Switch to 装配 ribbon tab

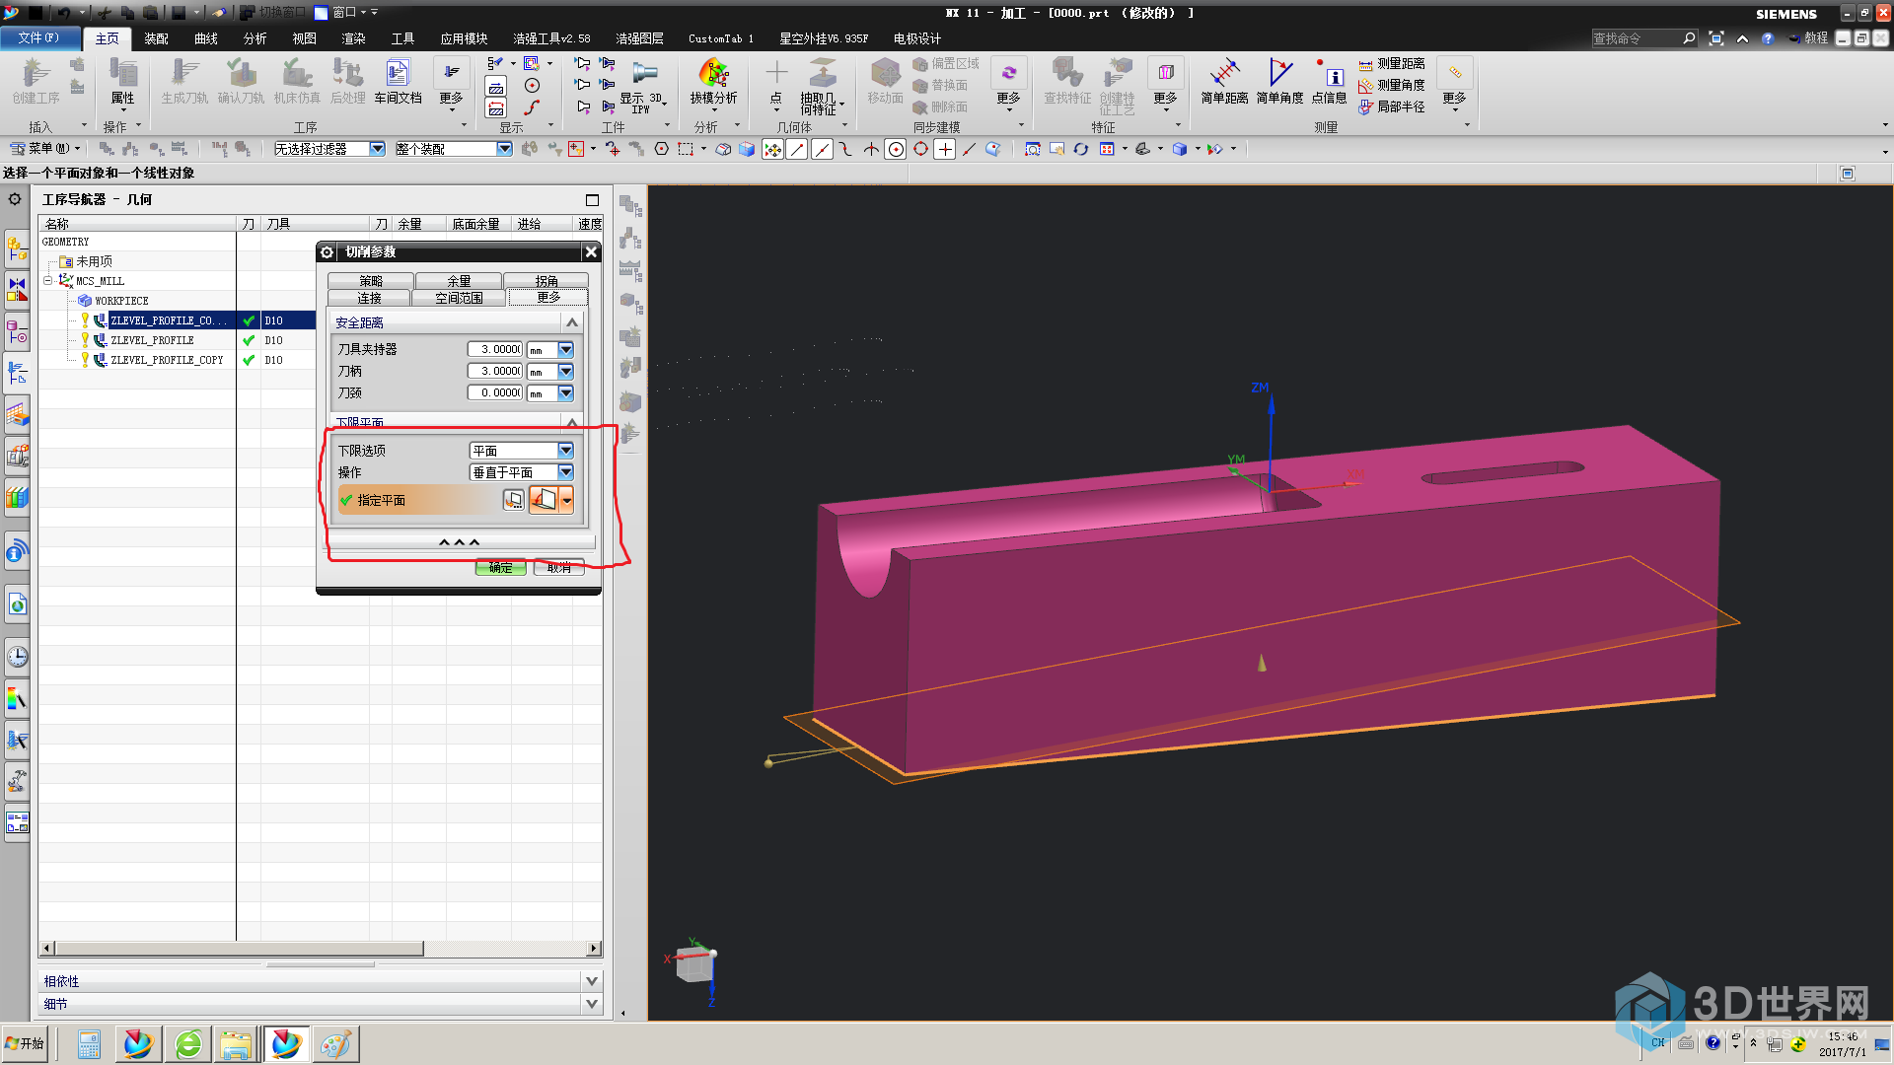click(156, 38)
